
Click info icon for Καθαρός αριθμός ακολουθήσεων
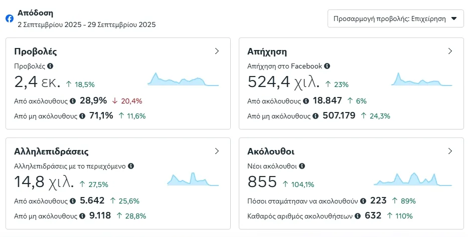tap(358, 216)
